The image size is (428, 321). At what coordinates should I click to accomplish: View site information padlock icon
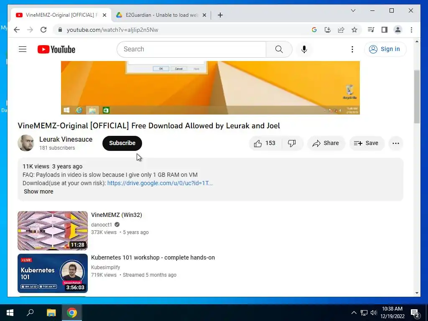click(x=60, y=30)
